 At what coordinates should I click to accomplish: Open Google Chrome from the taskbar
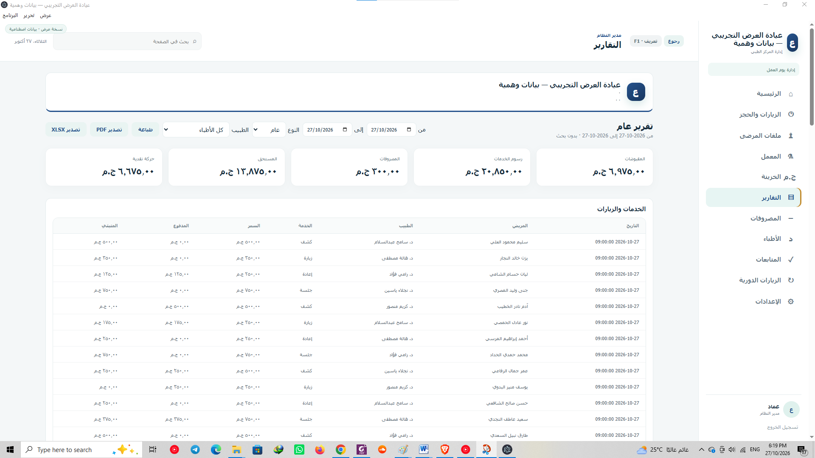coord(341,450)
